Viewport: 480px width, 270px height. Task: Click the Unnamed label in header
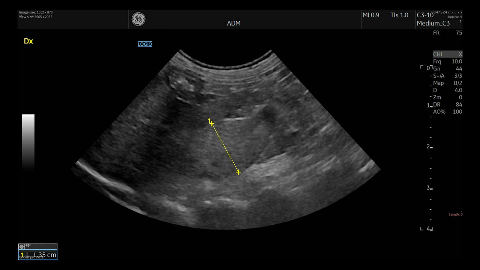pyautogui.click(x=454, y=17)
